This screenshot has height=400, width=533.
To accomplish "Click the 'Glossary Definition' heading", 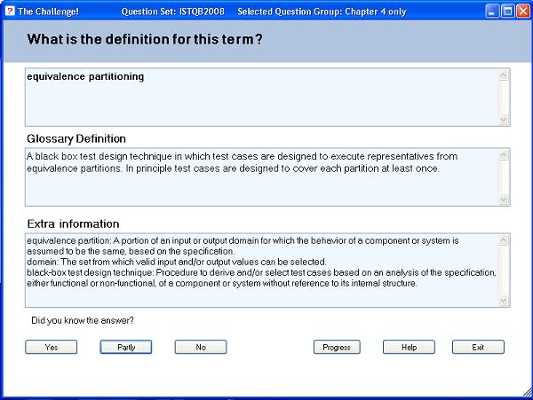I will click(76, 138).
